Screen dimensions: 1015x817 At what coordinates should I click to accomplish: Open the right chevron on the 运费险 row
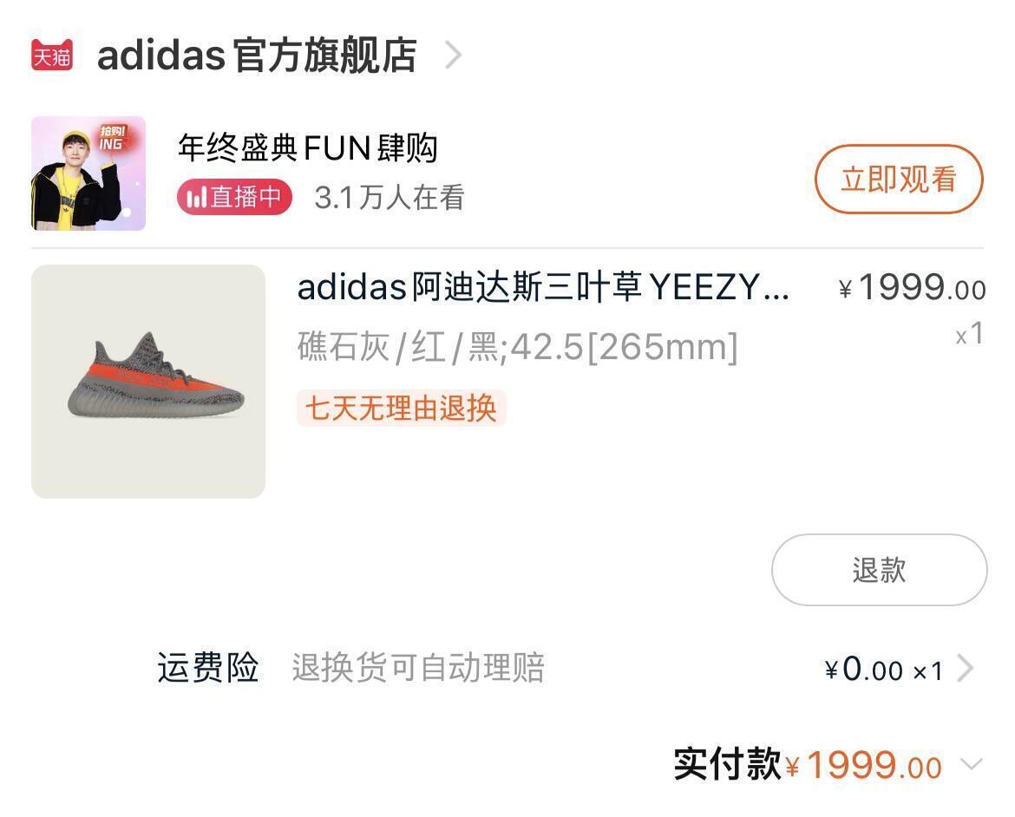(x=965, y=669)
